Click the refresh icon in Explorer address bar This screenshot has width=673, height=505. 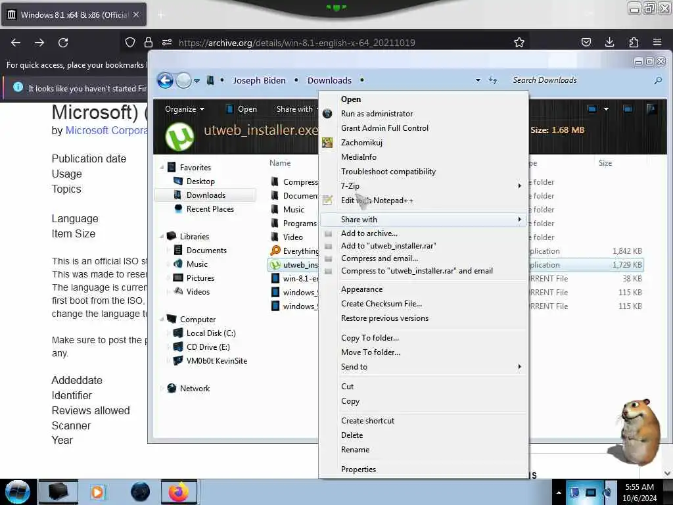(493, 80)
